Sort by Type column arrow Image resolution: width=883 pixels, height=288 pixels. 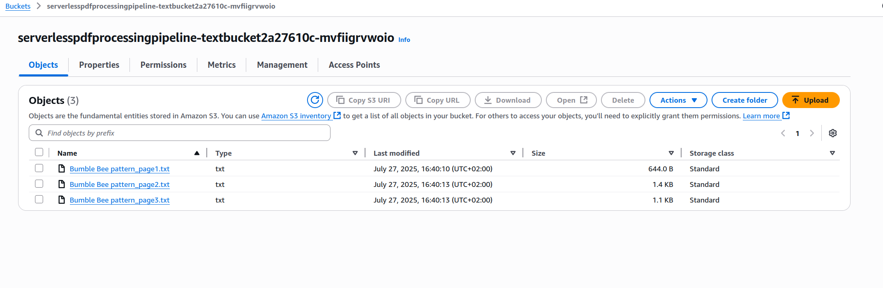[355, 153]
